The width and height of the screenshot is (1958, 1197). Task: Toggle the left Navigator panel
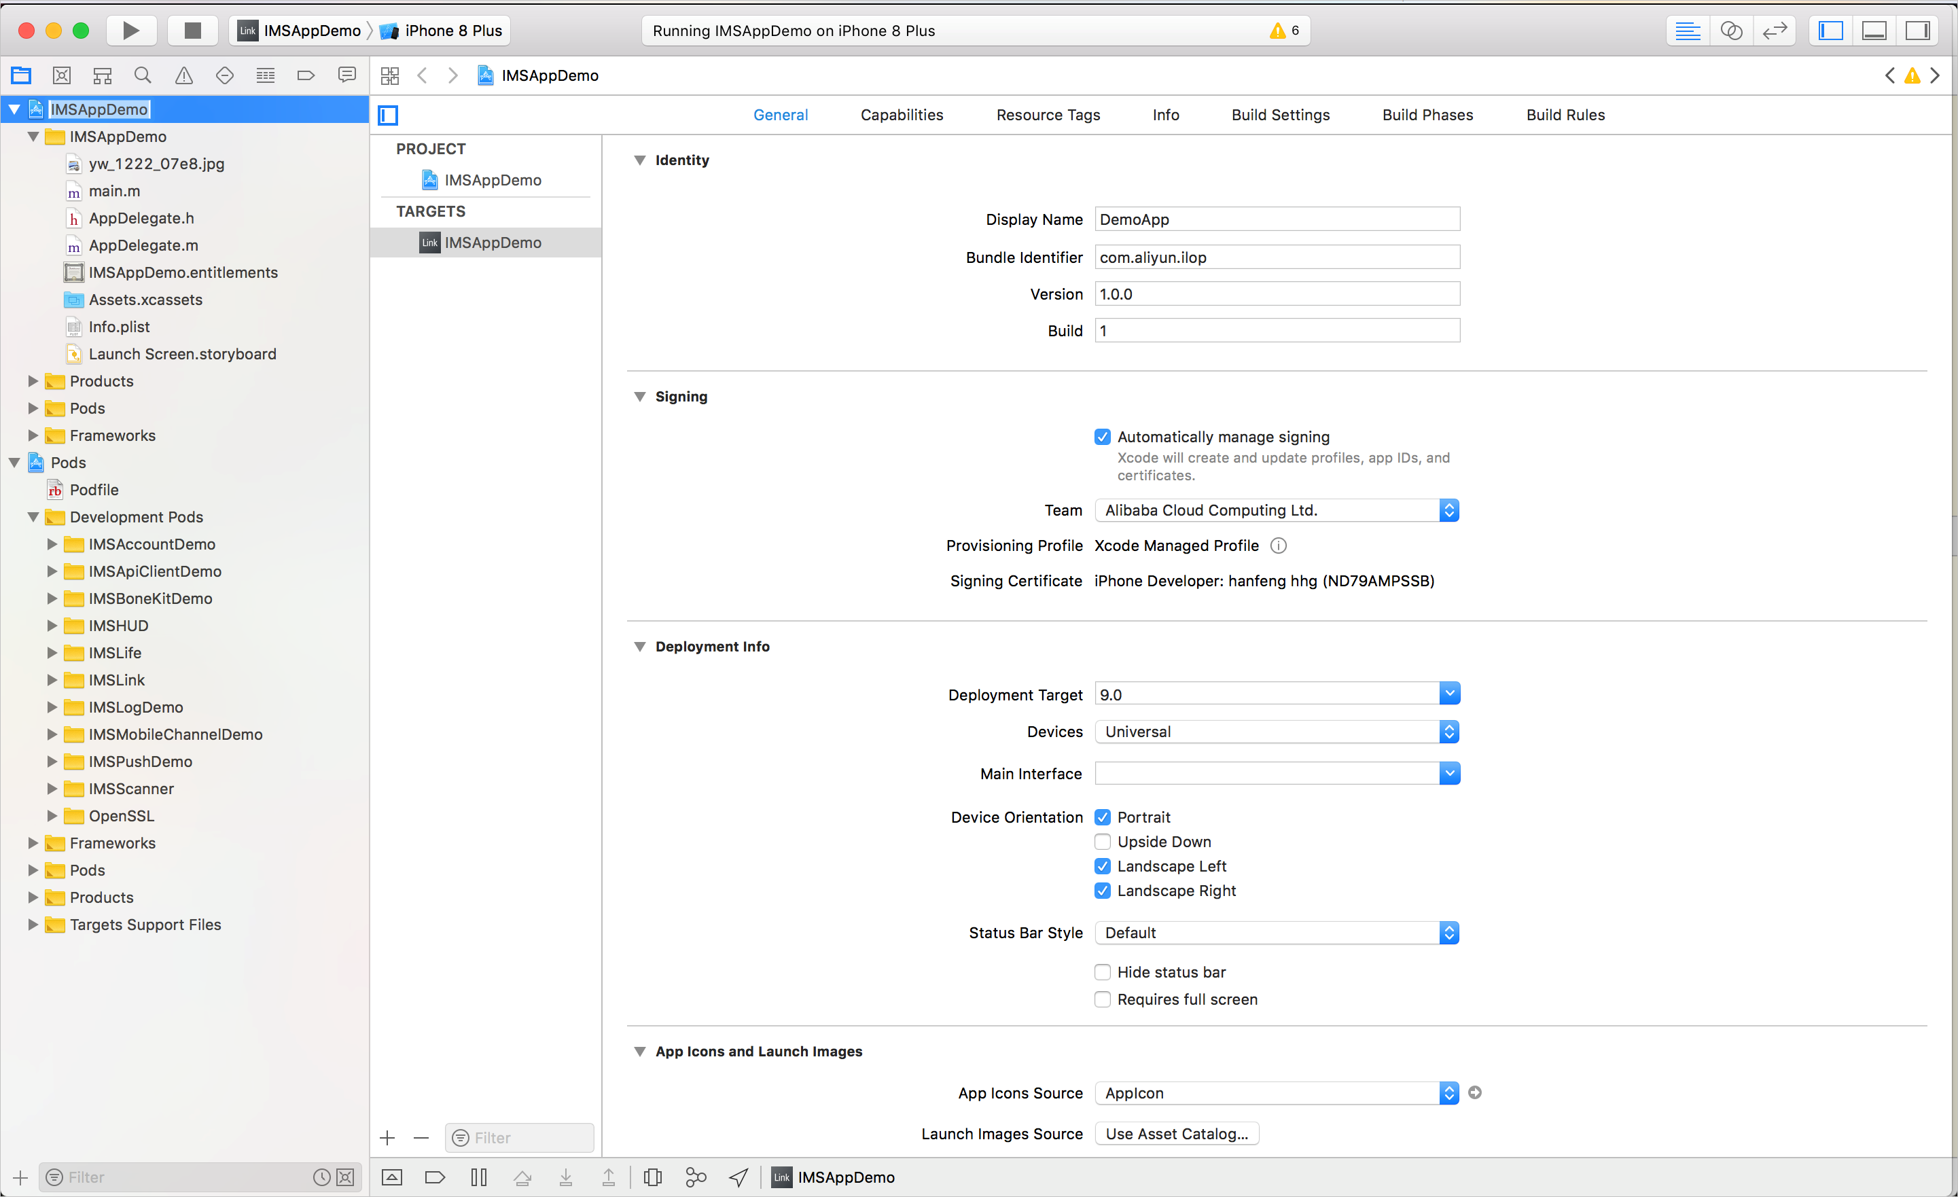click(1831, 30)
